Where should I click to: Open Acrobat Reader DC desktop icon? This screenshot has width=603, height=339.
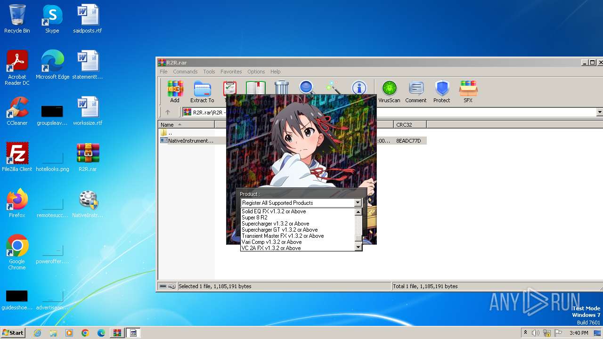17,68
